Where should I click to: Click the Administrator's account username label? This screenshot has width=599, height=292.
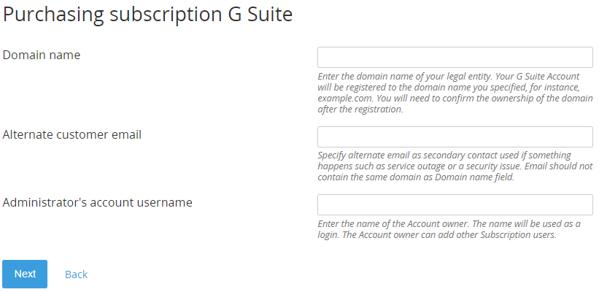(98, 202)
